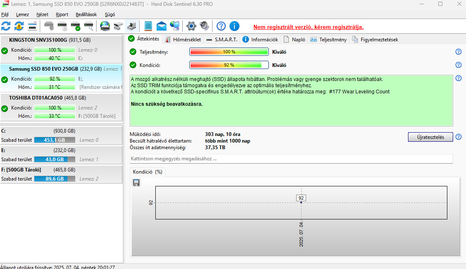Screen dimensions: 466x269
Task: Switch to the Áttekintés tab
Action: click(x=144, y=39)
